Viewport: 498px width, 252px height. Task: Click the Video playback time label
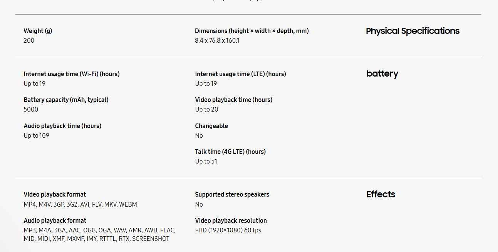pos(234,100)
